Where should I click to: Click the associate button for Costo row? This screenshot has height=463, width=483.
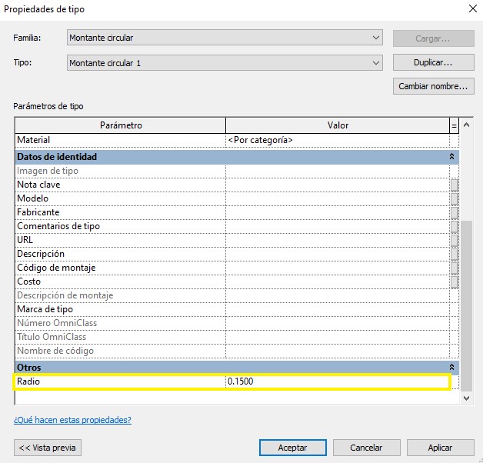click(x=454, y=281)
